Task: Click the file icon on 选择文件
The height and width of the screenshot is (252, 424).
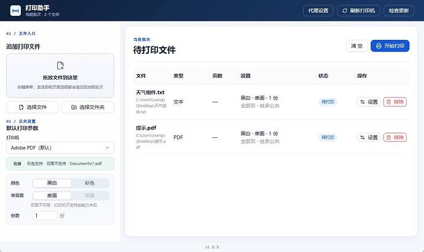Action: (x=22, y=107)
